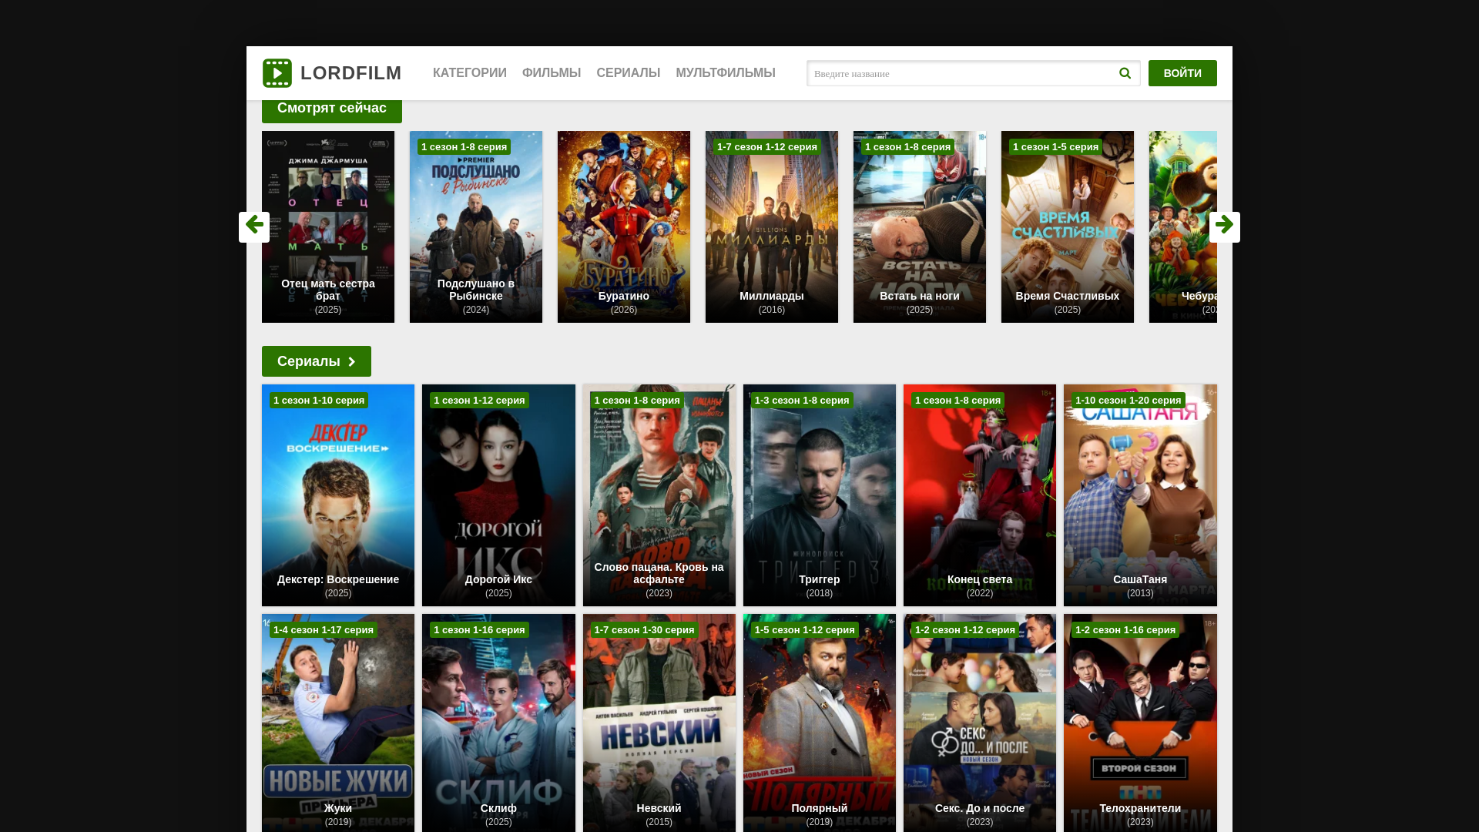Open Дорогой Икс series card

(x=498, y=495)
